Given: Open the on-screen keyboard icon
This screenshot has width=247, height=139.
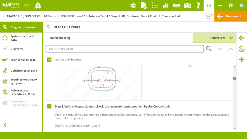Looking at the screenshot, I should pyautogui.click(x=166, y=5).
